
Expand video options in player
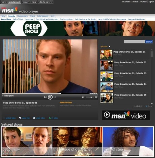8,96
